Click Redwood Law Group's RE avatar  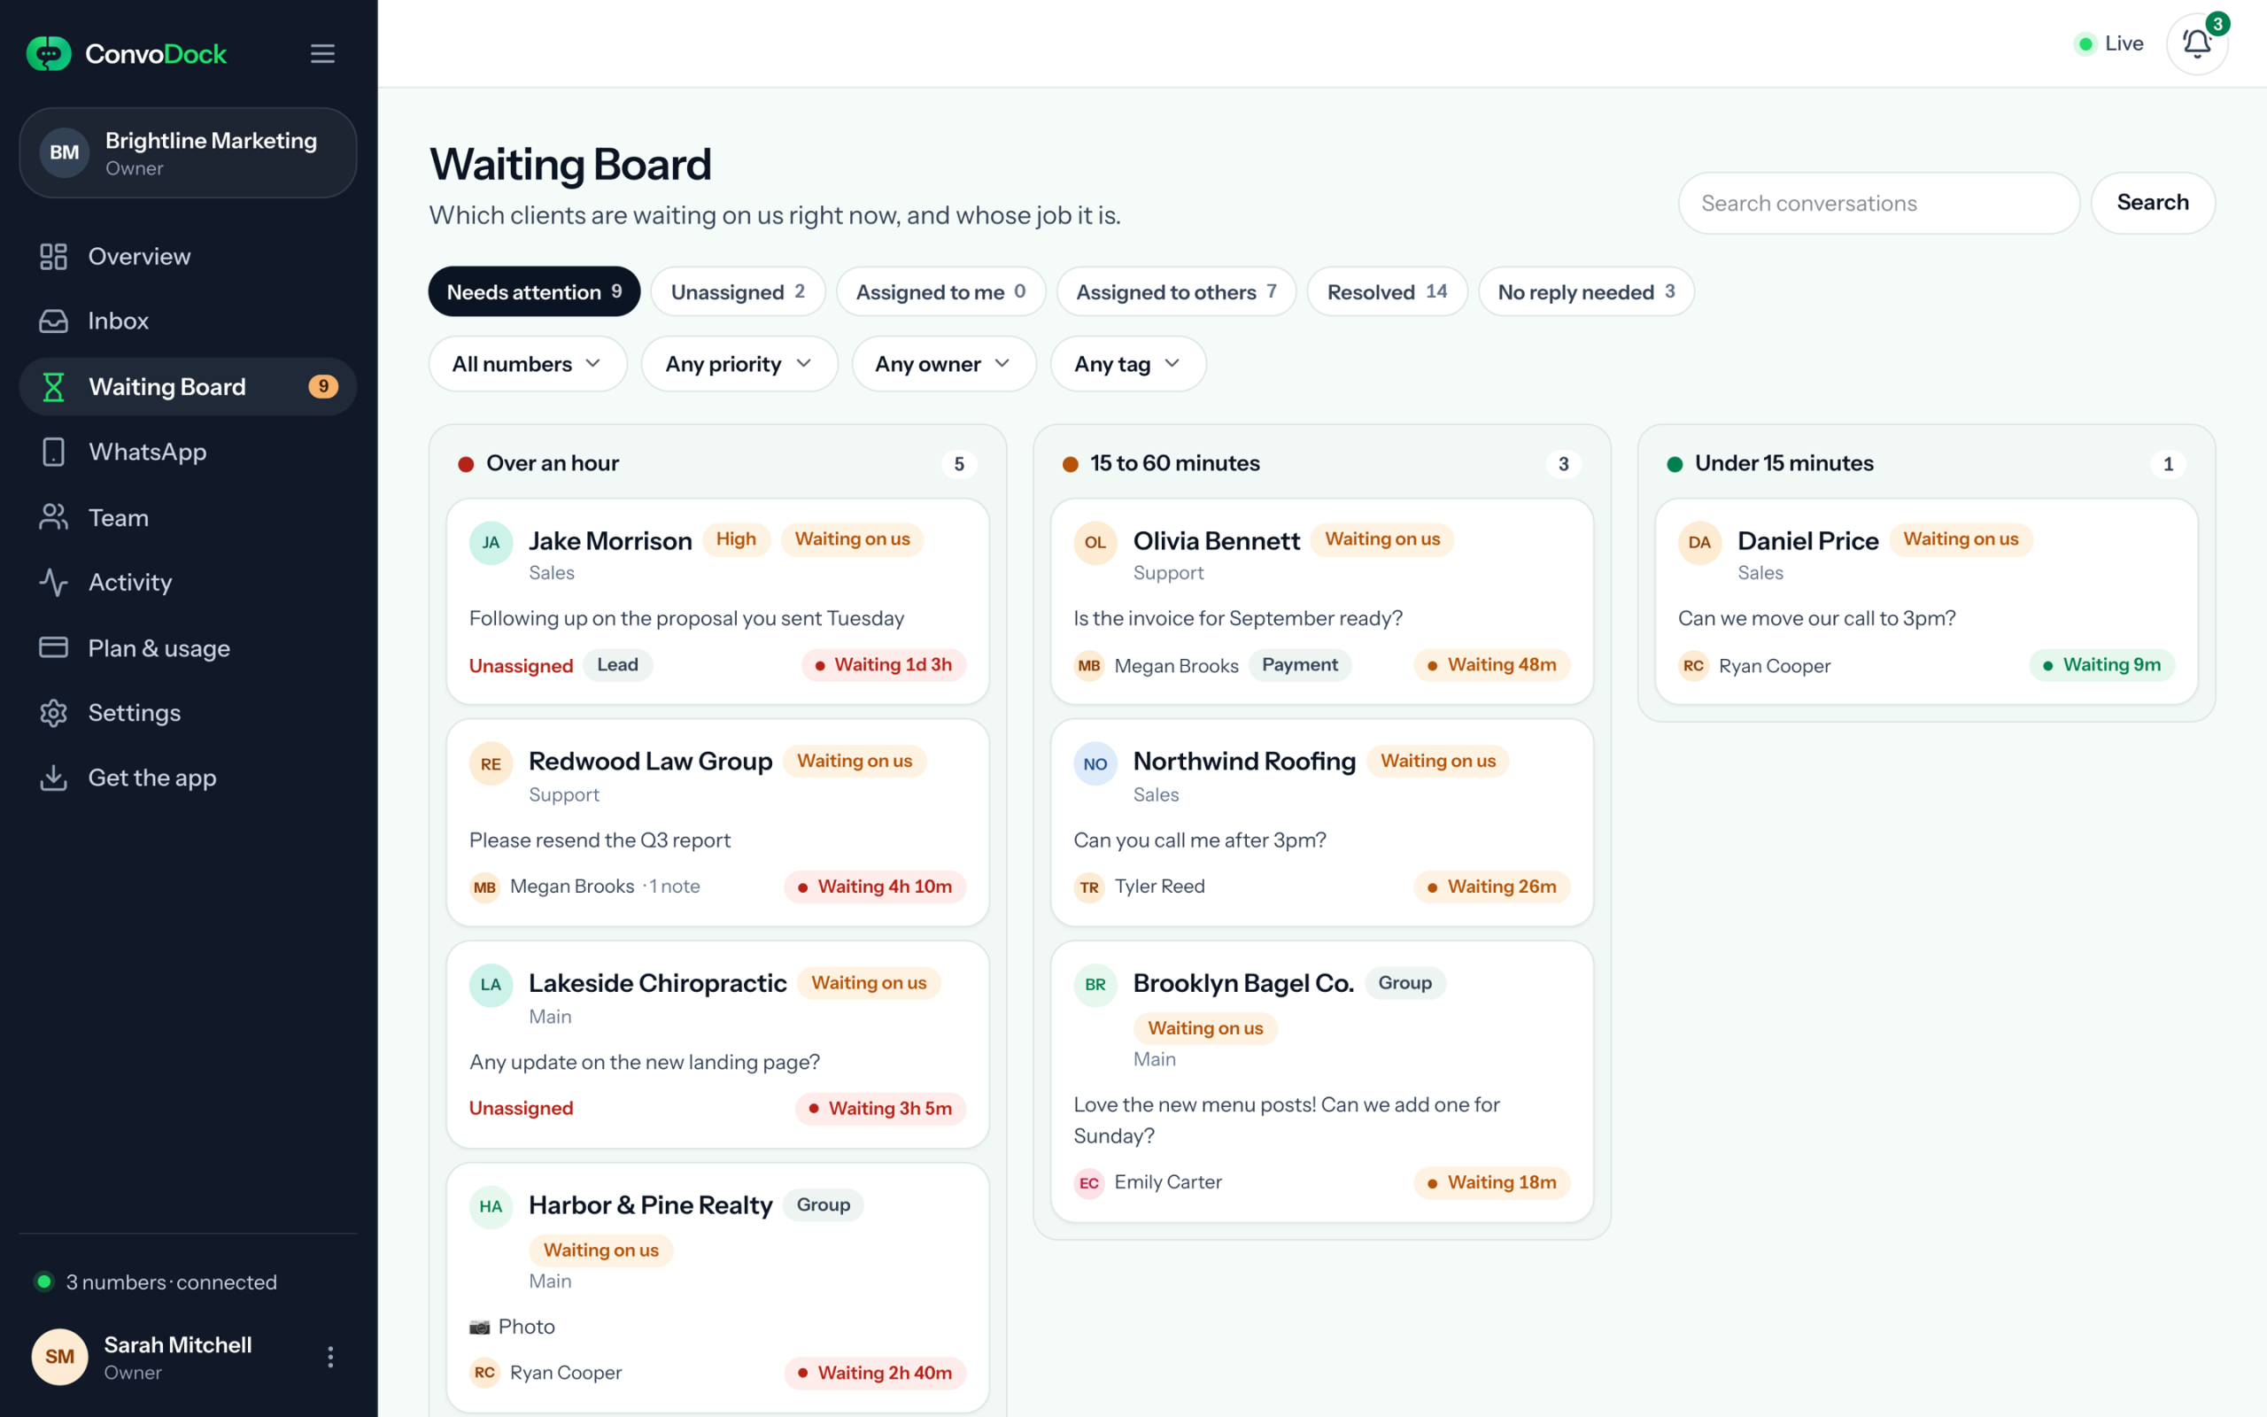491,763
